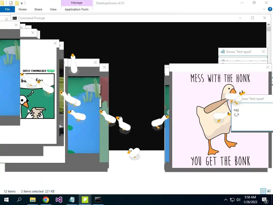Switch to the View ribbon tab
273x205 pixels.
53,9
